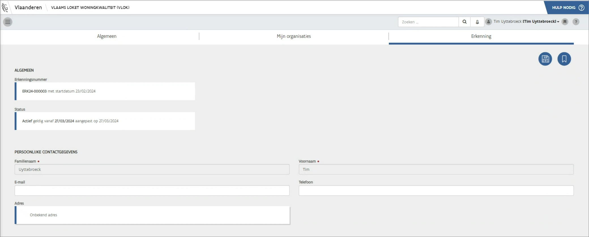Click the gray question mark help icon
The image size is (589, 237).
coord(576,22)
